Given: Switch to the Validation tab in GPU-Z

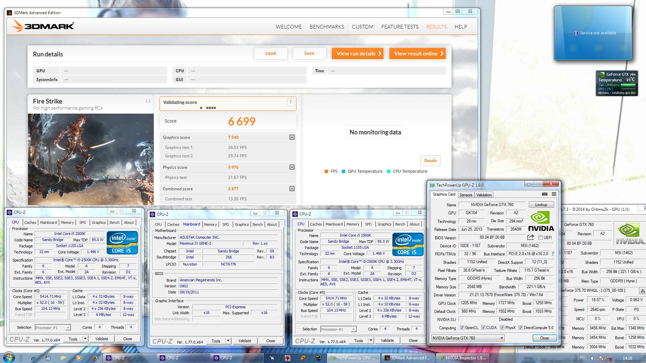Looking at the screenshot, I should [x=484, y=195].
